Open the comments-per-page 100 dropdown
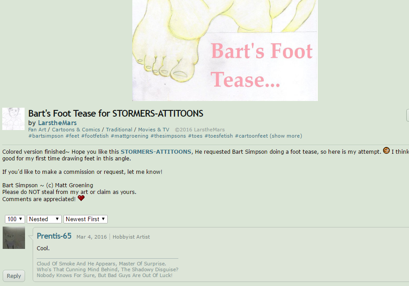Viewport: 409px width, 286px height. pos(15,219)
